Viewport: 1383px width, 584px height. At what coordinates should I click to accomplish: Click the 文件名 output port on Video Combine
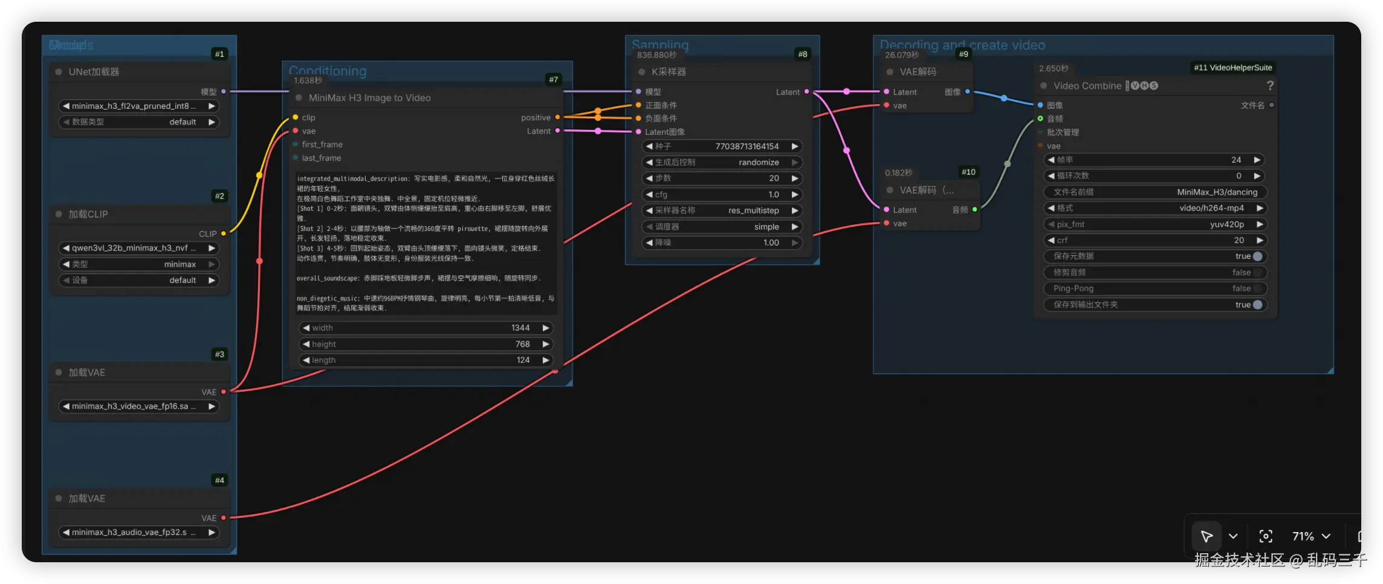[1272, 105]
